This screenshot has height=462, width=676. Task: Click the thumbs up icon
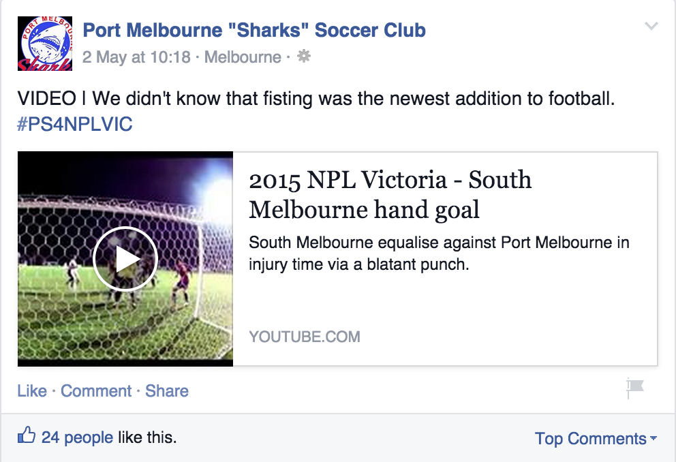(x=26, y=436)
